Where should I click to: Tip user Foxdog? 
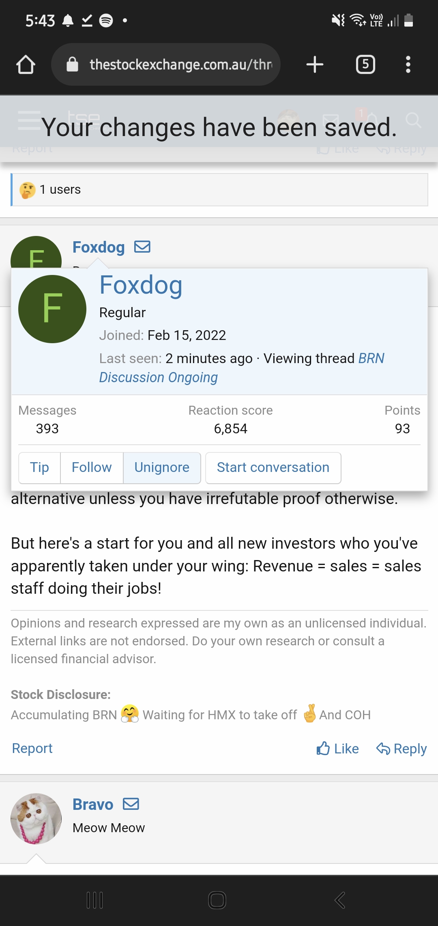[x=39, y=467]
